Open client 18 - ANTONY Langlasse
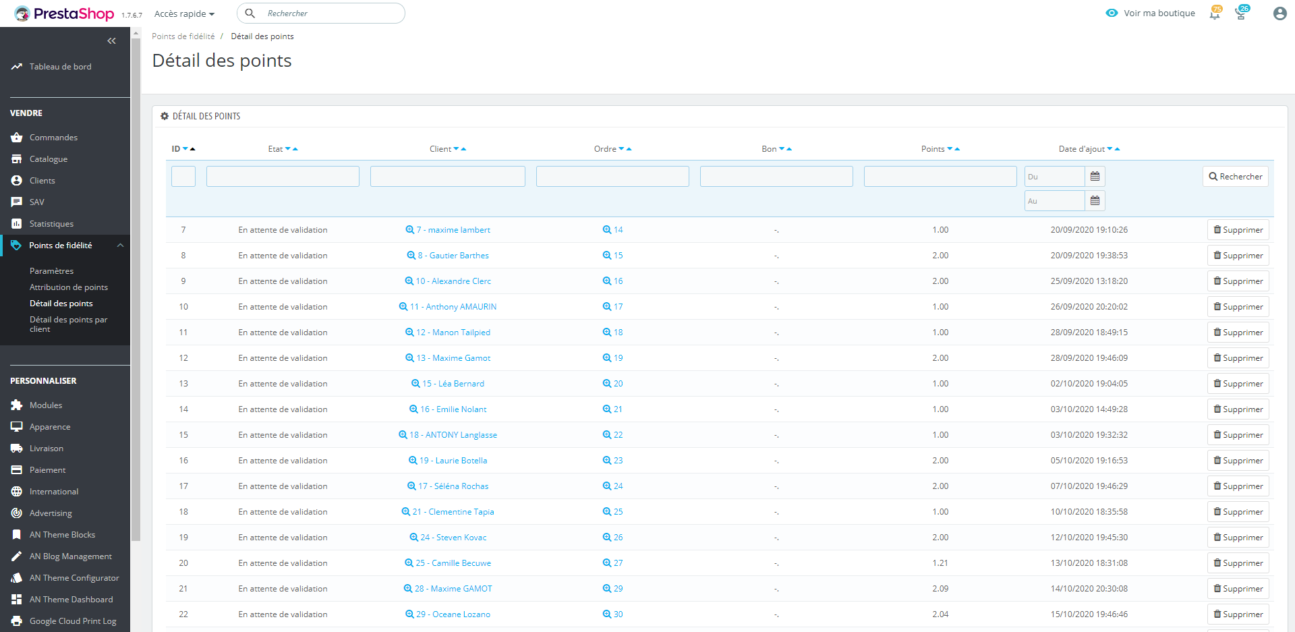Viewport: 1295px width, 632px height. [x=448, y=435]
